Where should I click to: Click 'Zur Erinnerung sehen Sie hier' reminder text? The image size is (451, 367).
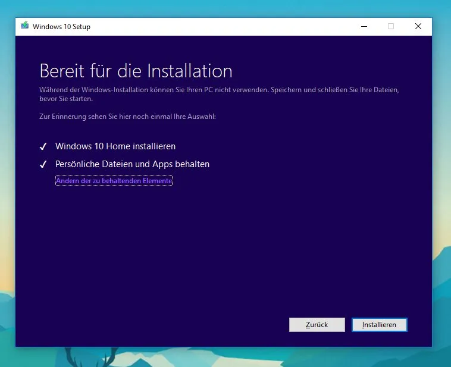pyautogui.click(x=127, y=117)
